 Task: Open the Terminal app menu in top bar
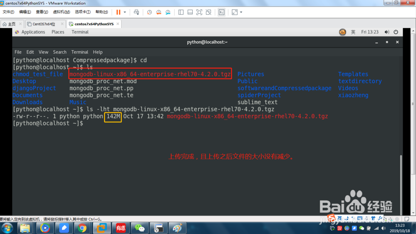tap(80, 32)
